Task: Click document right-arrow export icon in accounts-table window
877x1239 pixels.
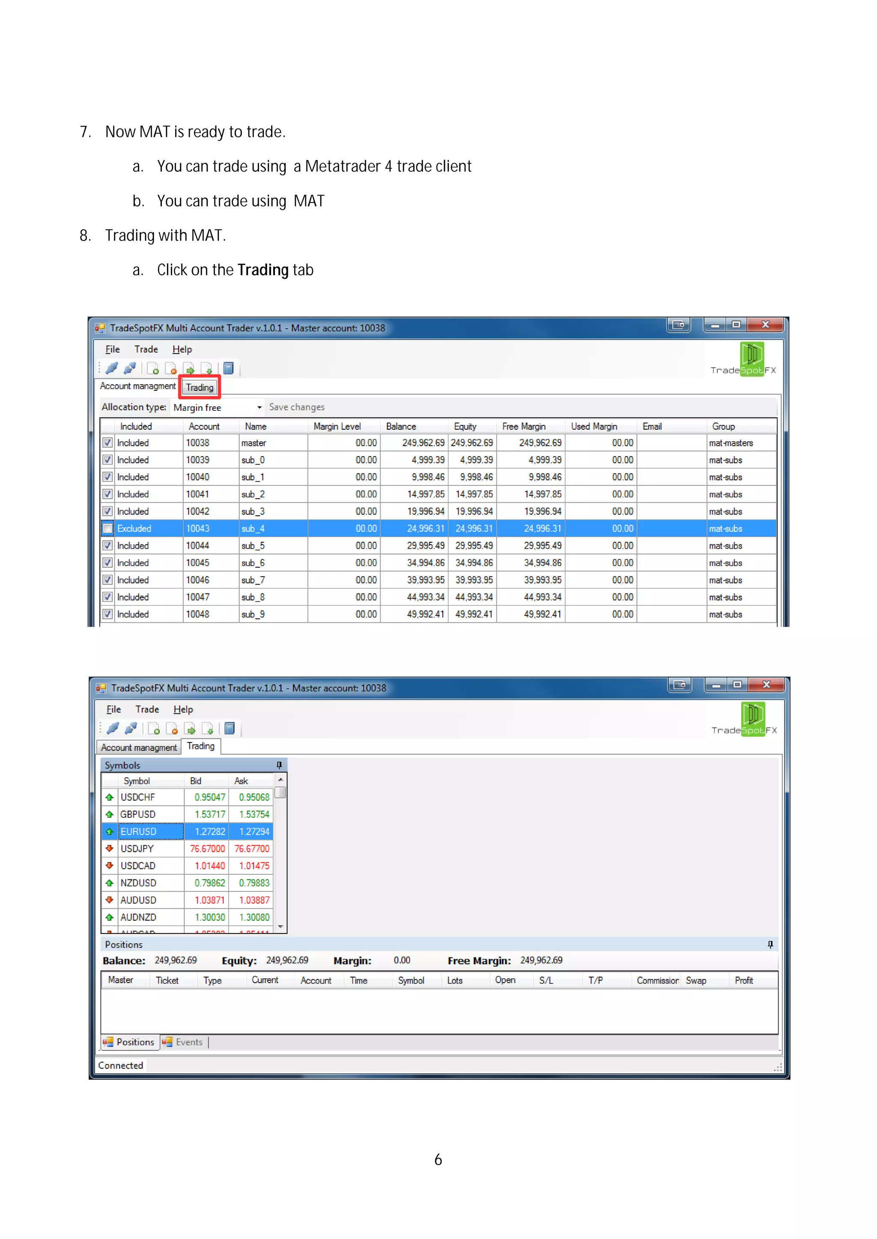Action: [189, 368]
